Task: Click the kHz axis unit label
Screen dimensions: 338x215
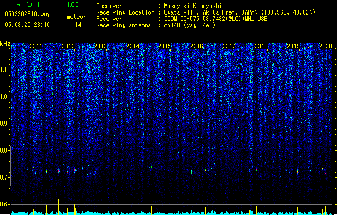Action: 5,44
